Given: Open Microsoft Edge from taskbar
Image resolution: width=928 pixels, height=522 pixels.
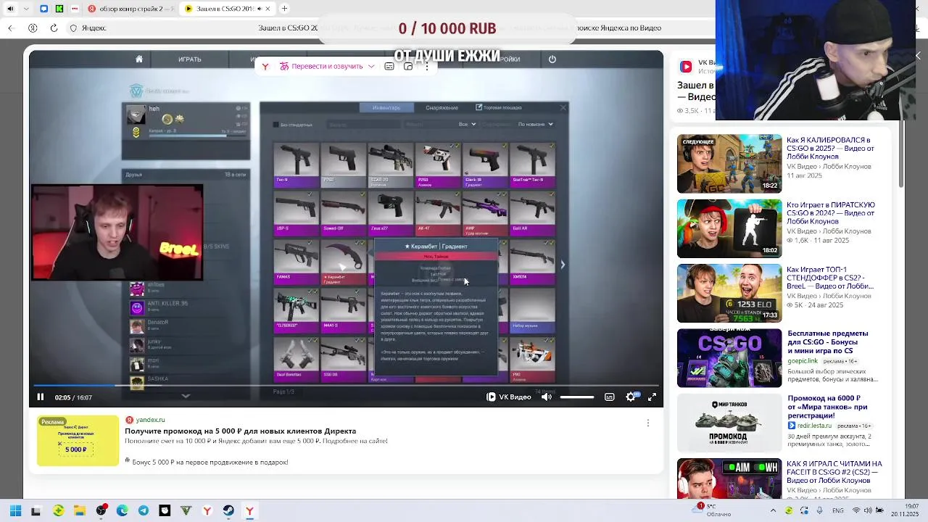Looking at the screenshot, I should click(122, 511).
